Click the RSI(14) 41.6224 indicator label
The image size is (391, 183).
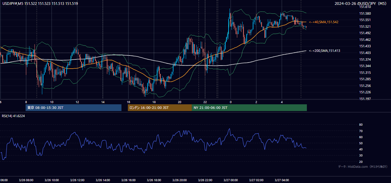coord(13,116)
